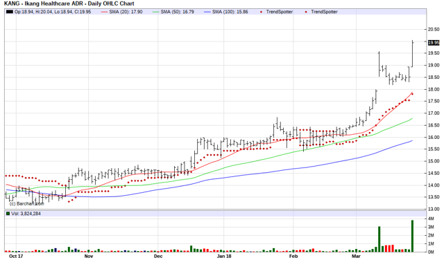Click the Mar date axis label
This screenshot has height=269, width=444.
tap(356, 256)
